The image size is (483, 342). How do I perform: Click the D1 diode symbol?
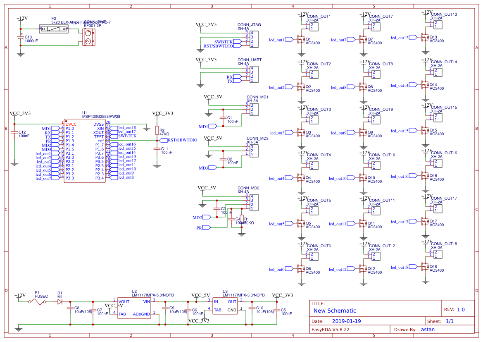tap(60, 302)
